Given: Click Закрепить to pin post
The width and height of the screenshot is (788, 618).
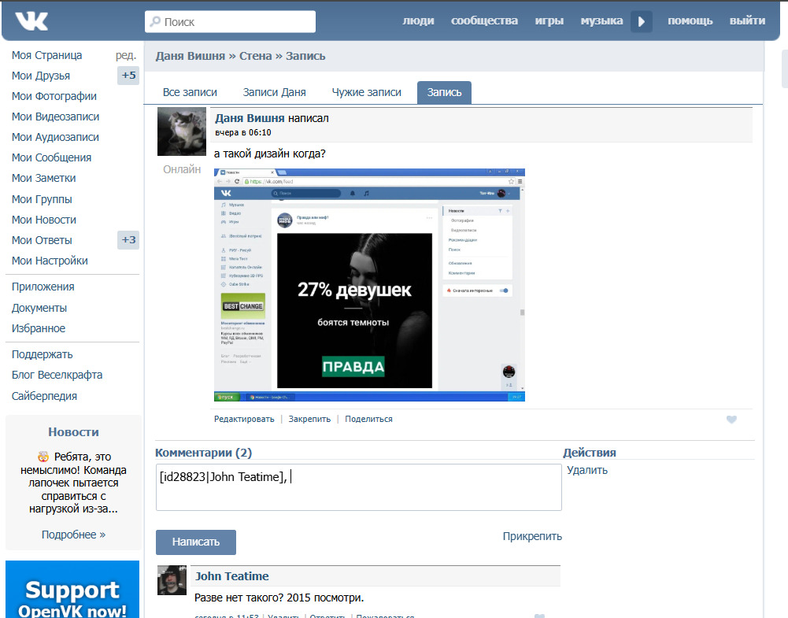Looking at the screenshot, I should coord(309,419).
